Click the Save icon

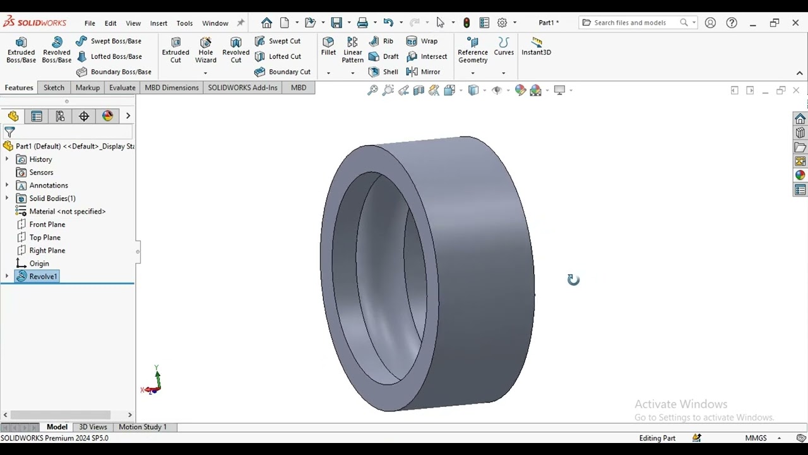(x=336, y=23)
